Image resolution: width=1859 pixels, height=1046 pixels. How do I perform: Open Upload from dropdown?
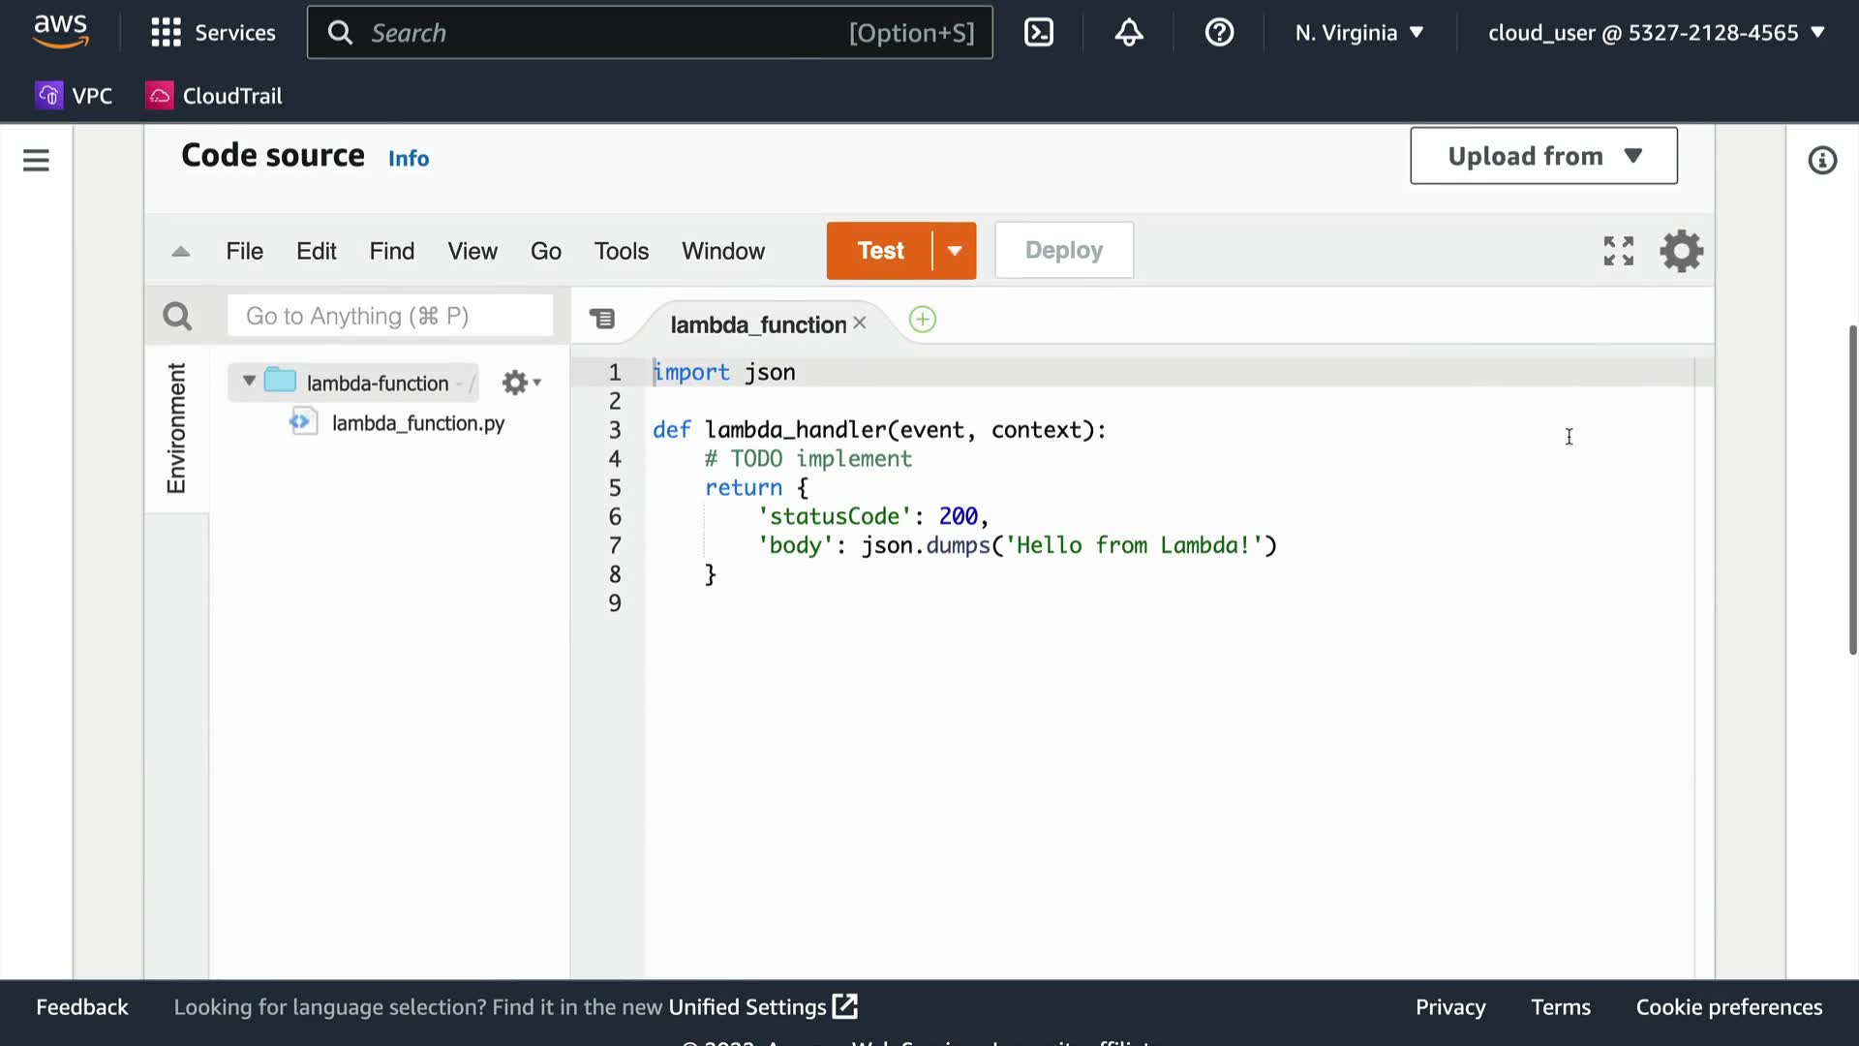pyautogui.click(x=1543, y=156)
